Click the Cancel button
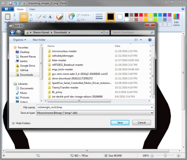This screenshot has width=187, height=160. (x=141, y=122)
